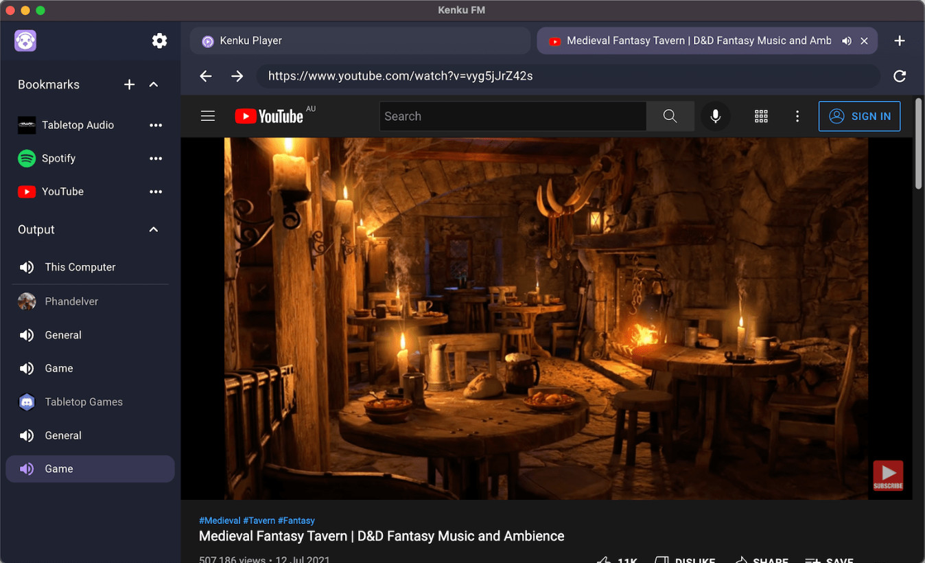Switch to the Kenku Player tab

[x=360, y=41]
